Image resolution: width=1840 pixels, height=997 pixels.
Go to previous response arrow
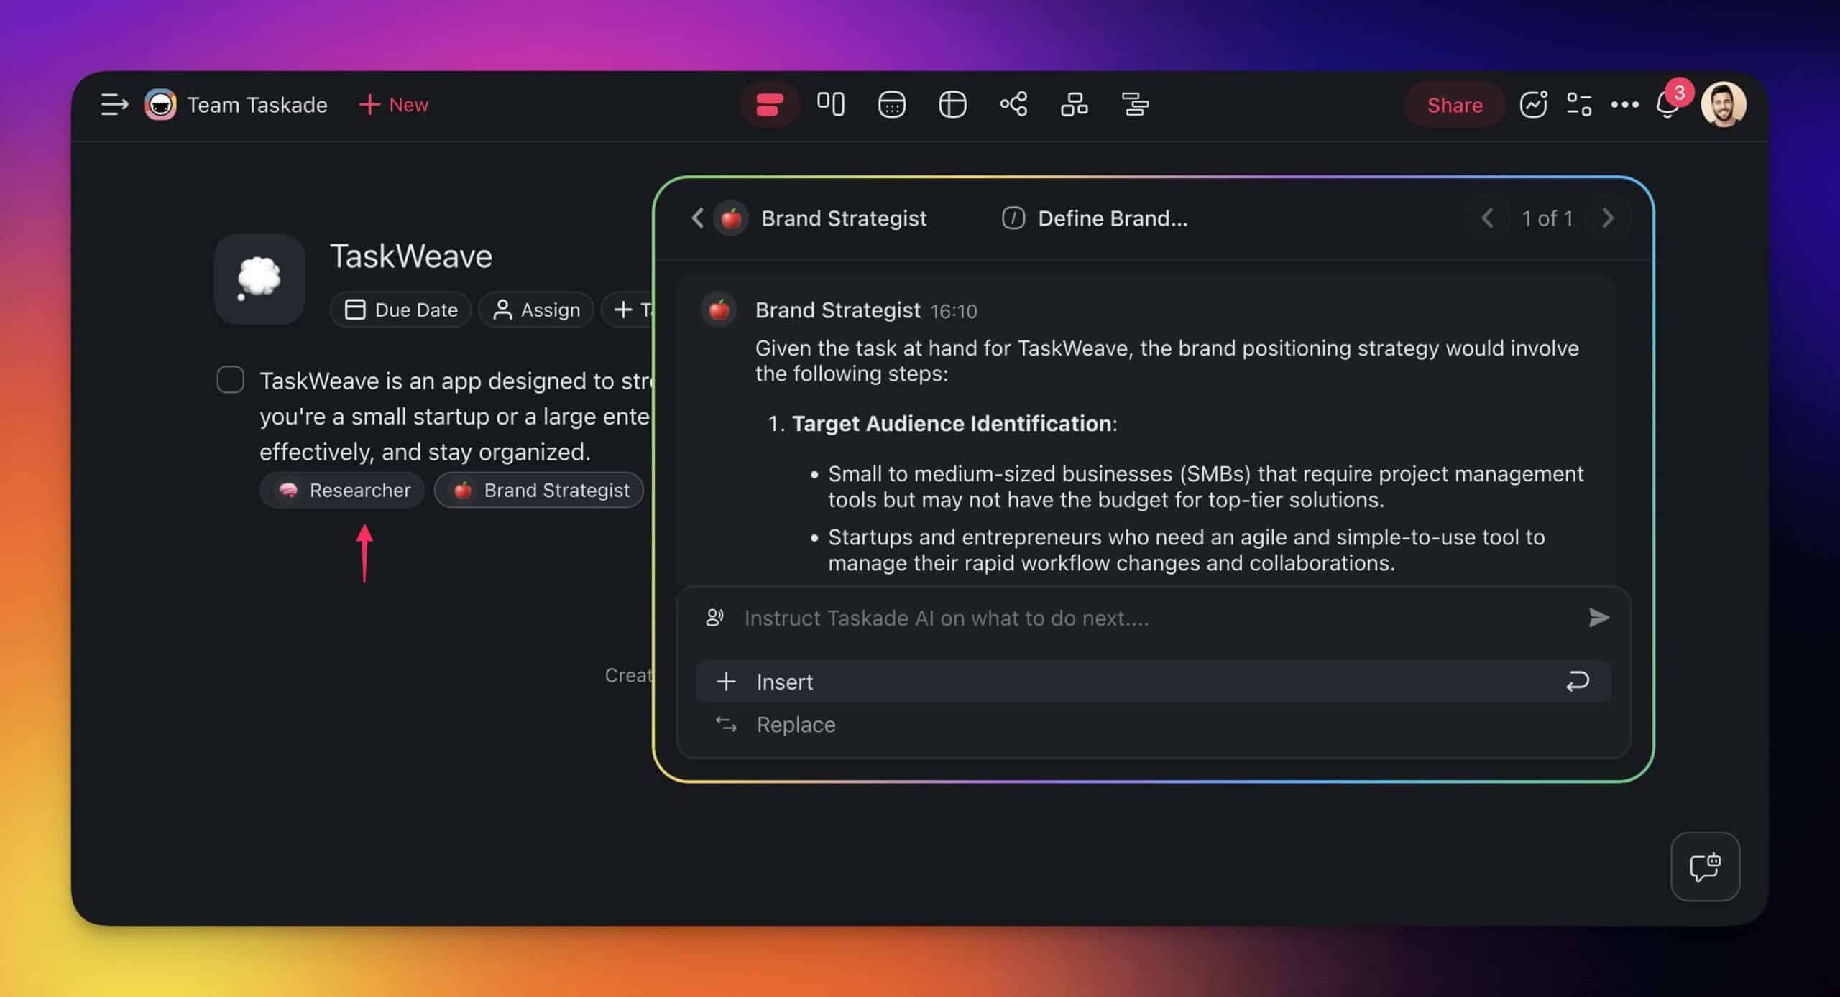[x=1487, y=218]
